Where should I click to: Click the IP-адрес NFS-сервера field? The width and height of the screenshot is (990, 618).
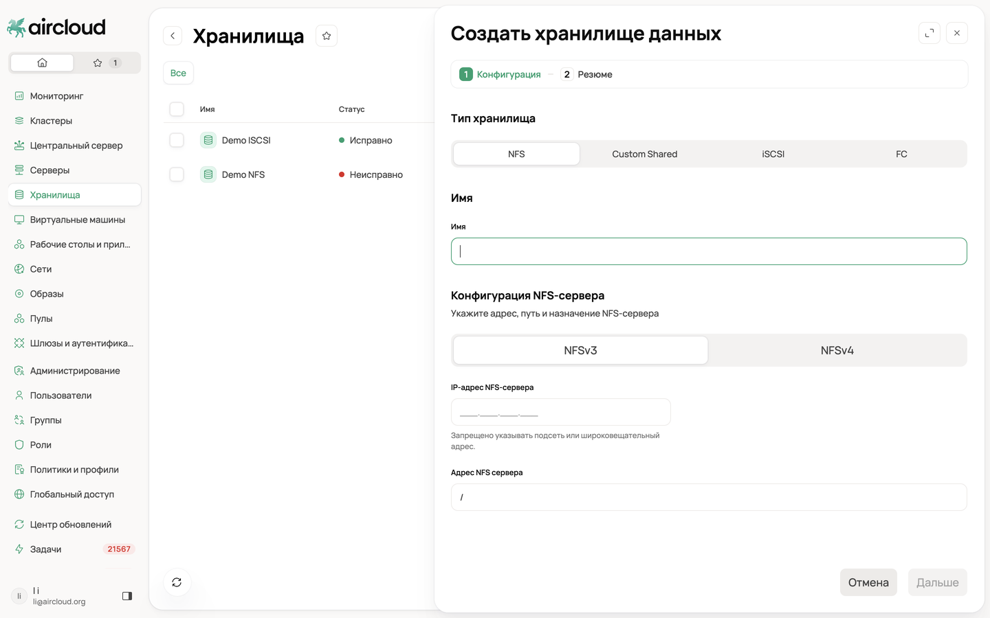tap(560, 412)
